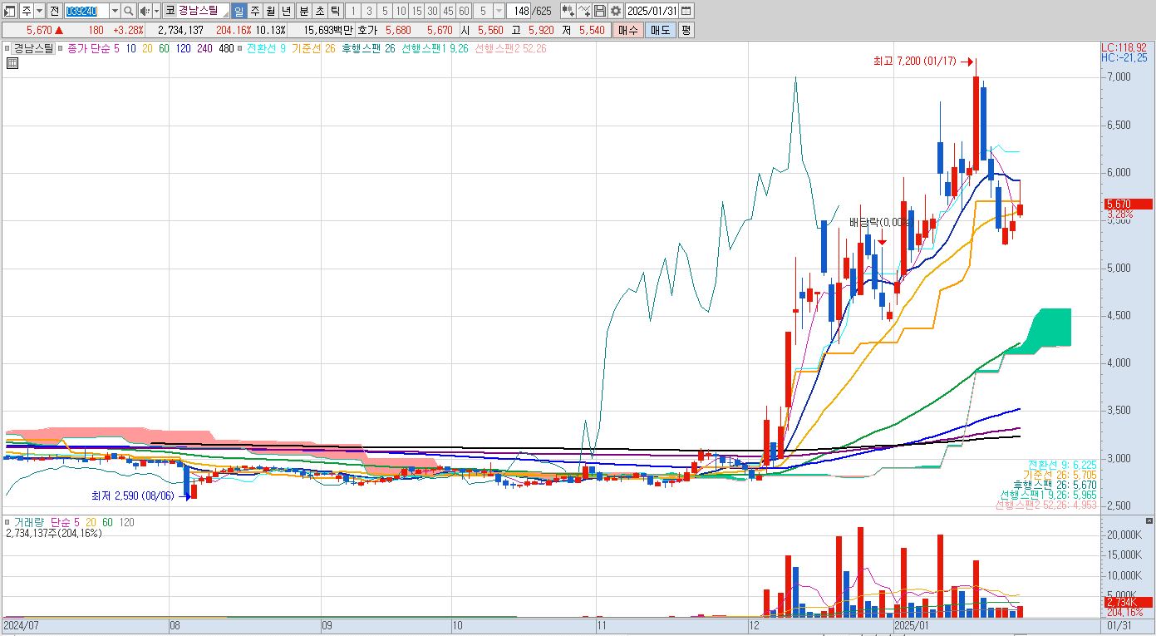Click the 전 button near stock code
The height and width of the screenshot is (636, 1156).
(54, 11)
